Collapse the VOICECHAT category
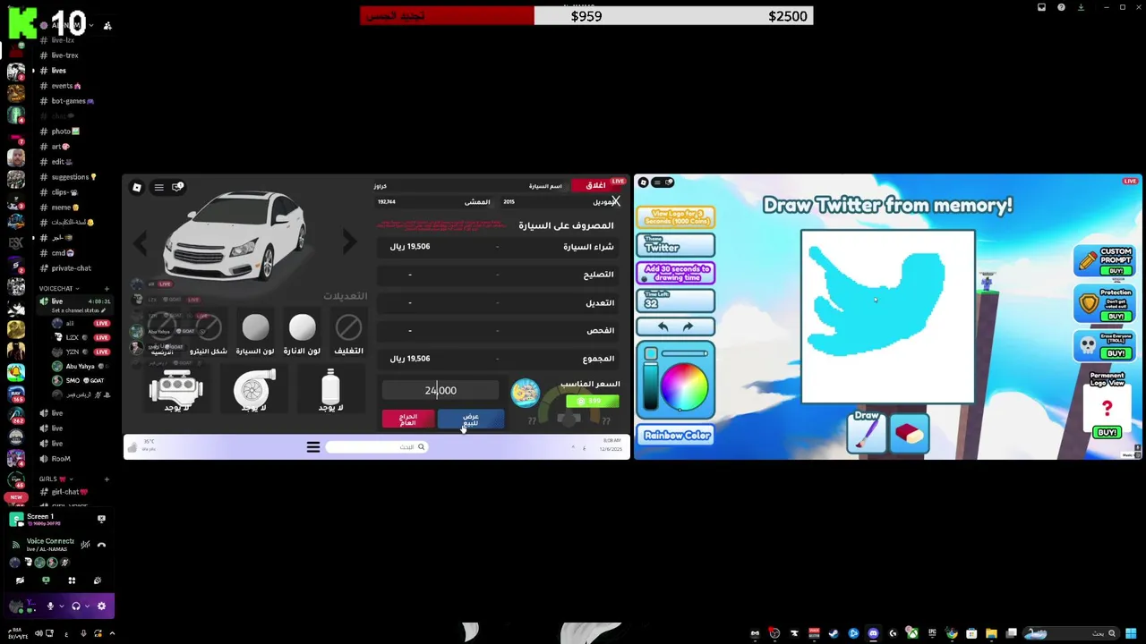Viewport: 1146px width, 644px height. [59, 289]
